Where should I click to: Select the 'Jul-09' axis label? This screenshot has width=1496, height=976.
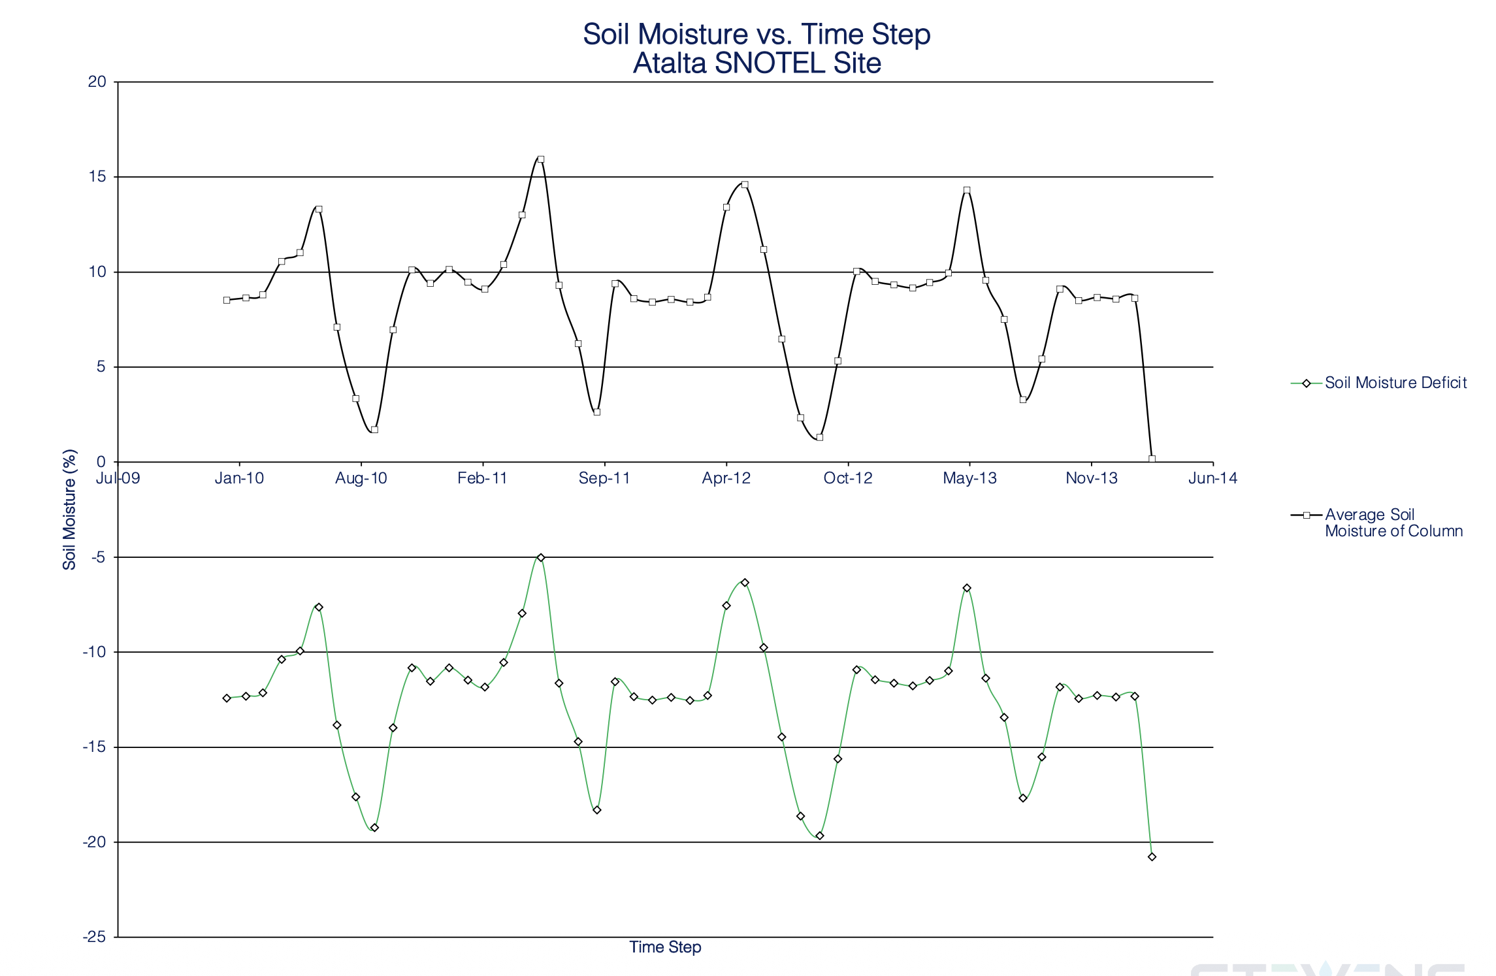(x=118, y=478)
